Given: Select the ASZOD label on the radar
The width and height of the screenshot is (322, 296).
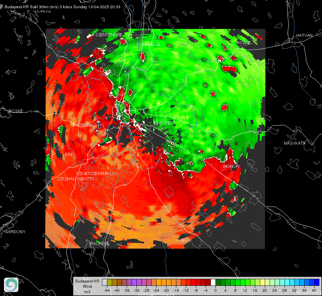Looking at the screenshot, I should tap(244, 42).
